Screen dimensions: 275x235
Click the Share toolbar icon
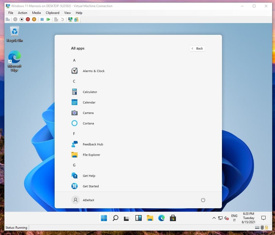click(77, 19)
